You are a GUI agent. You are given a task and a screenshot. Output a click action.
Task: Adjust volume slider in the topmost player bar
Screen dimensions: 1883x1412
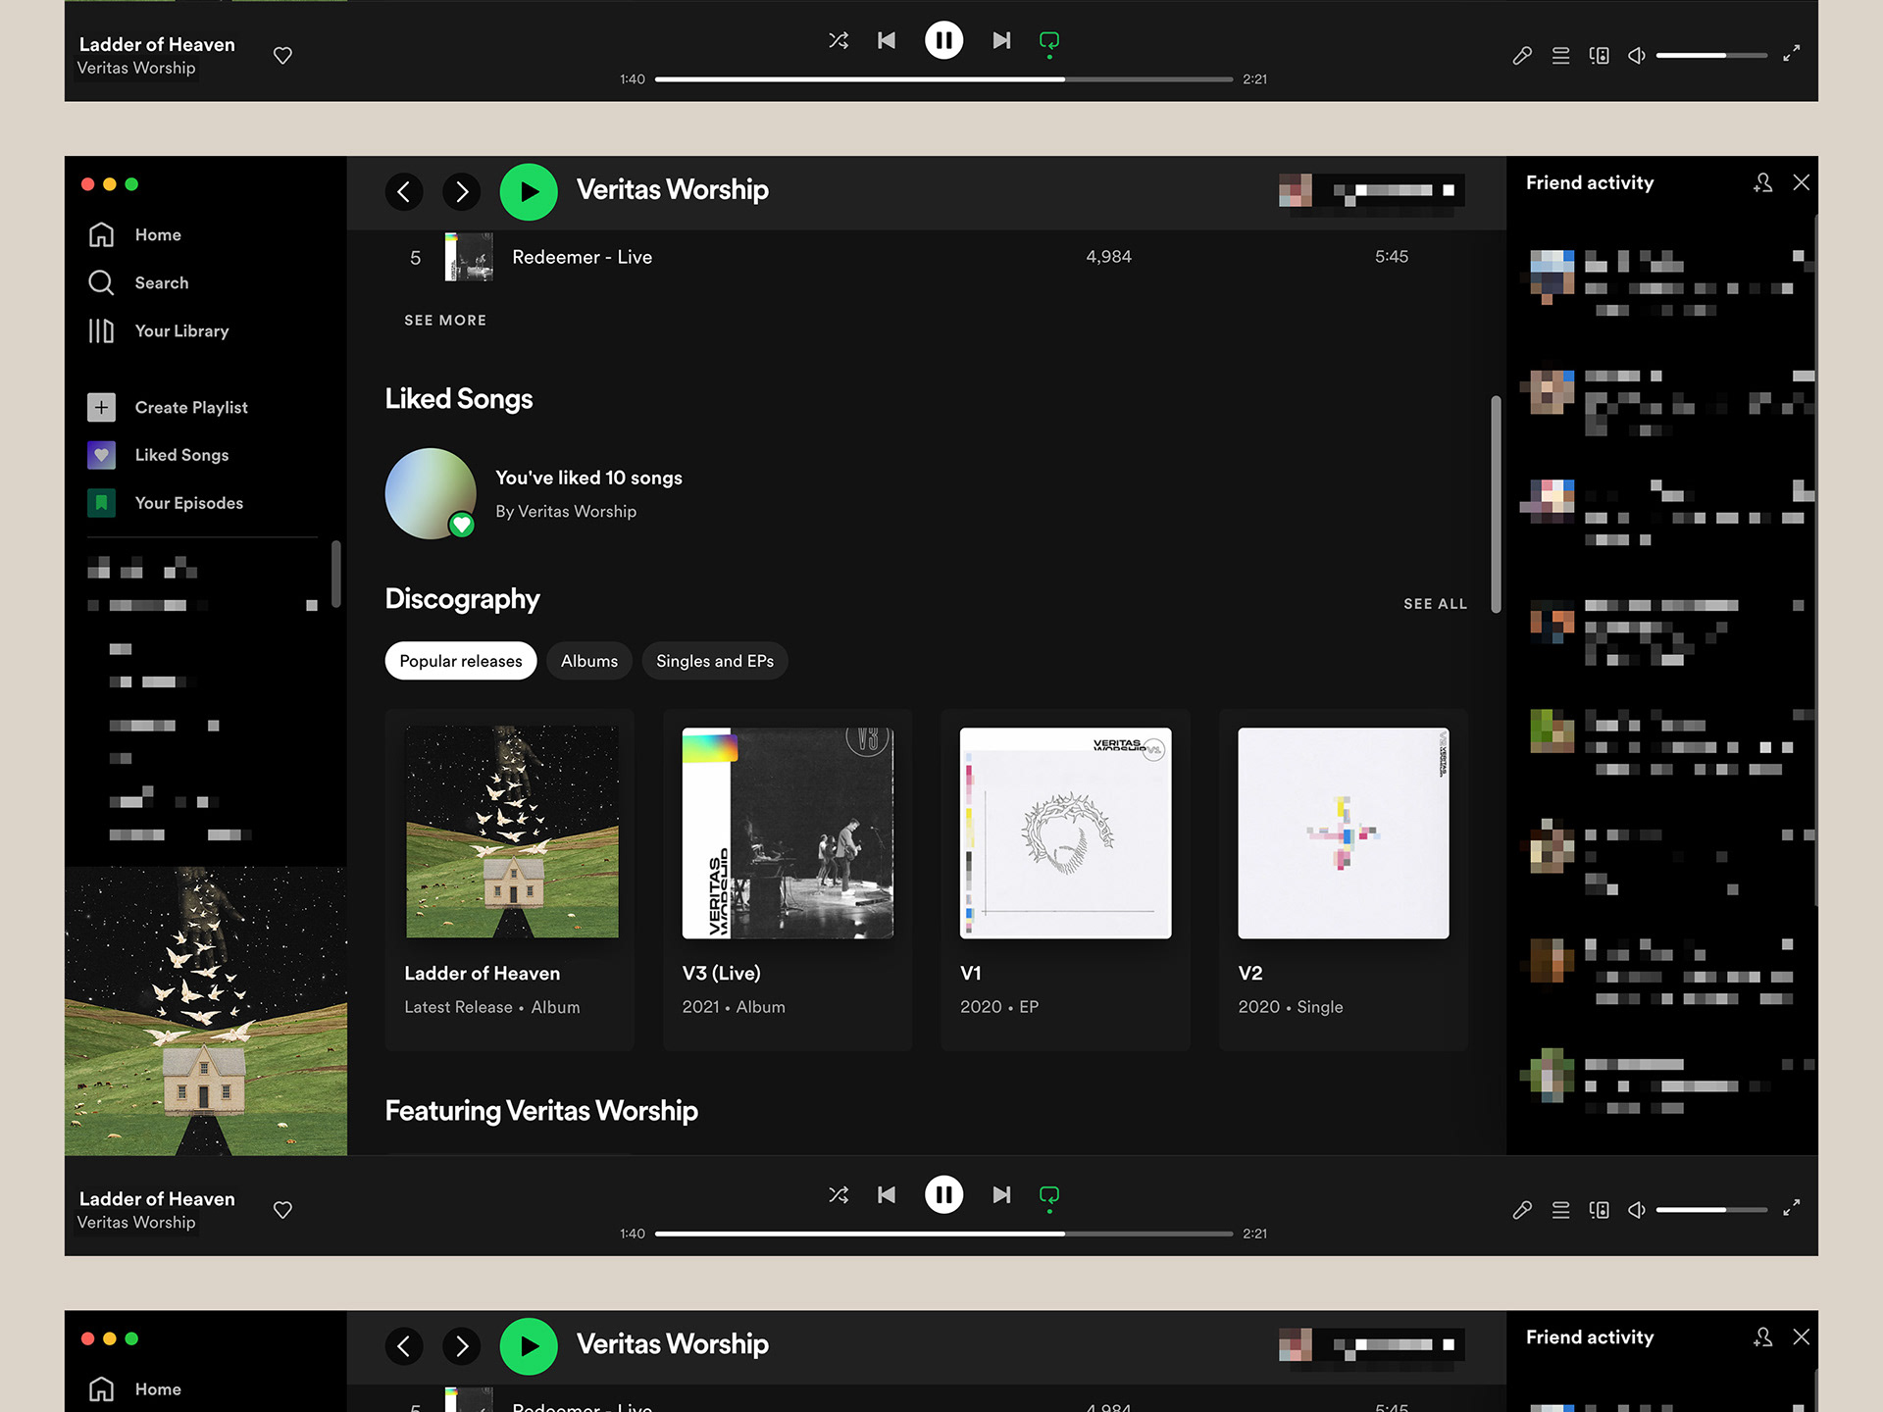click(1711, 56)
